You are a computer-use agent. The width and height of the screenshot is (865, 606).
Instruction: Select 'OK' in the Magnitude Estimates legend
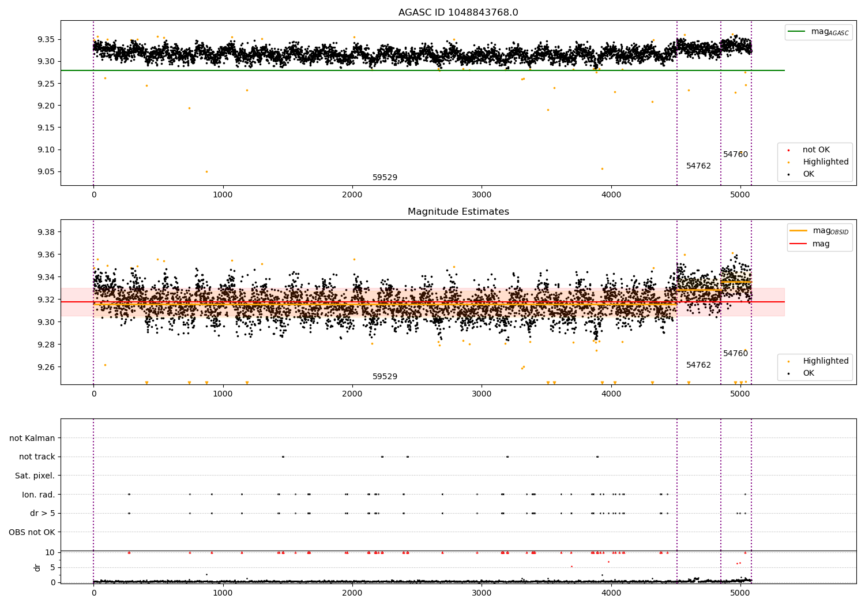808,373
